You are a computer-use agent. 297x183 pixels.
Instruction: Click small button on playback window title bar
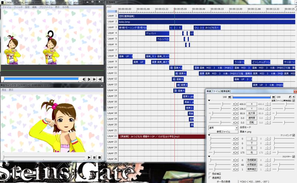click(101, 85)
